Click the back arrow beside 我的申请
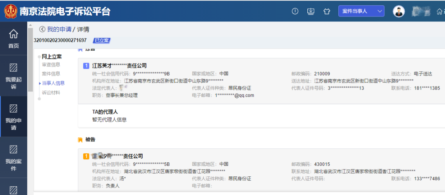Viewport: 445px width, 195px height. pyautogui.click(x=42, y=29)
